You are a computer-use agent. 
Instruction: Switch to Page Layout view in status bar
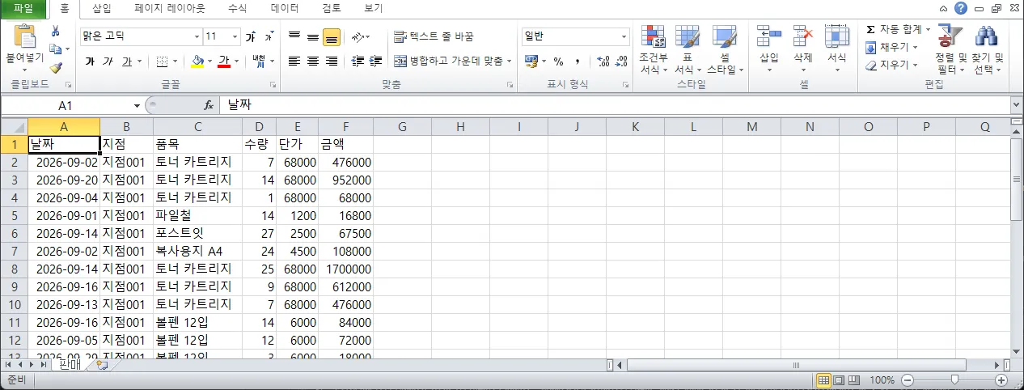click(839, 380)
